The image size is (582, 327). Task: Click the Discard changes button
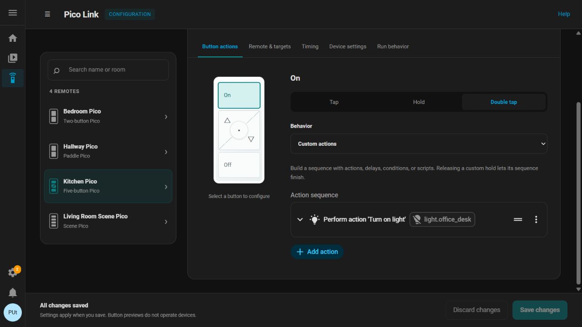point(477,310)
